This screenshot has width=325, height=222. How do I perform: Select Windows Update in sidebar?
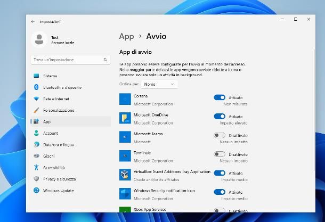click(71, 190)
